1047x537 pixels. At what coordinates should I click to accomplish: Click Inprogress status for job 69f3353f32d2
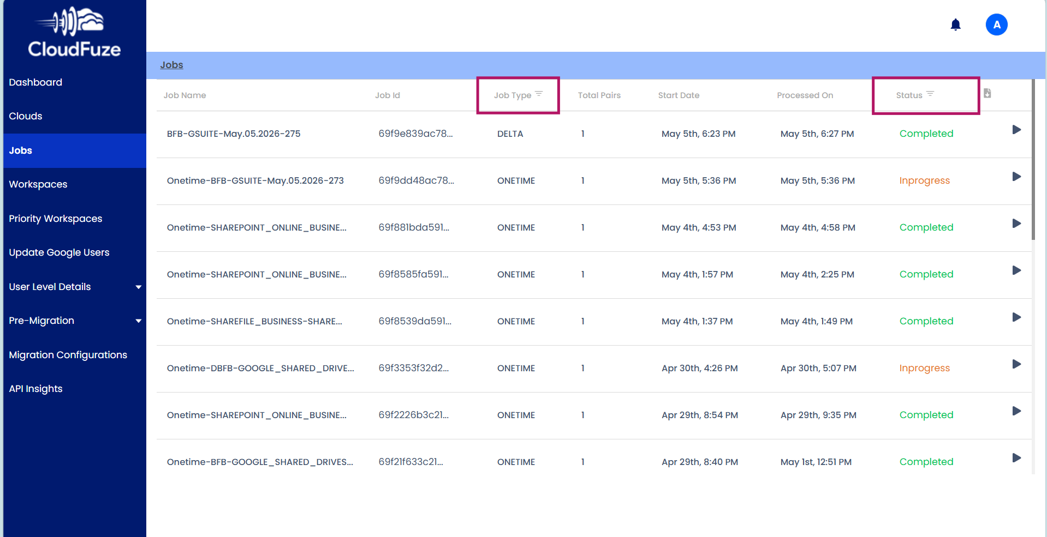pos(924,368)
